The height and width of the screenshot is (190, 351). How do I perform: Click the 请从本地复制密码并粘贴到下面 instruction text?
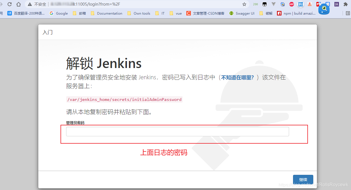[x=109, y=112]
